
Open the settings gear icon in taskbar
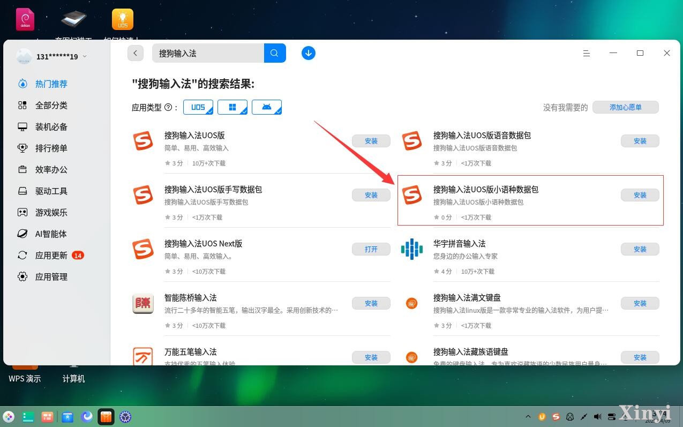(125, 417)
